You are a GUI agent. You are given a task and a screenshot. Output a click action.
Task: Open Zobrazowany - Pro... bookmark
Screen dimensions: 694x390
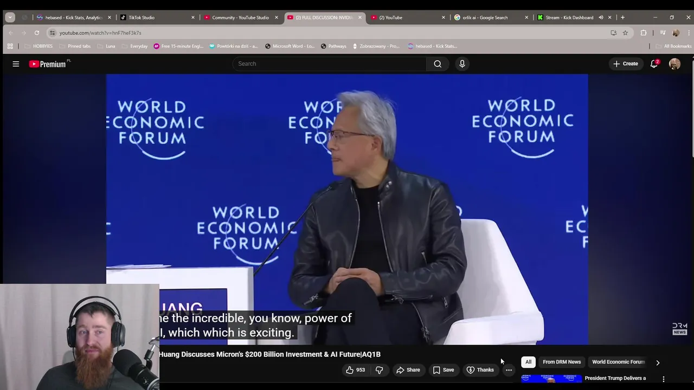[376, 46]
